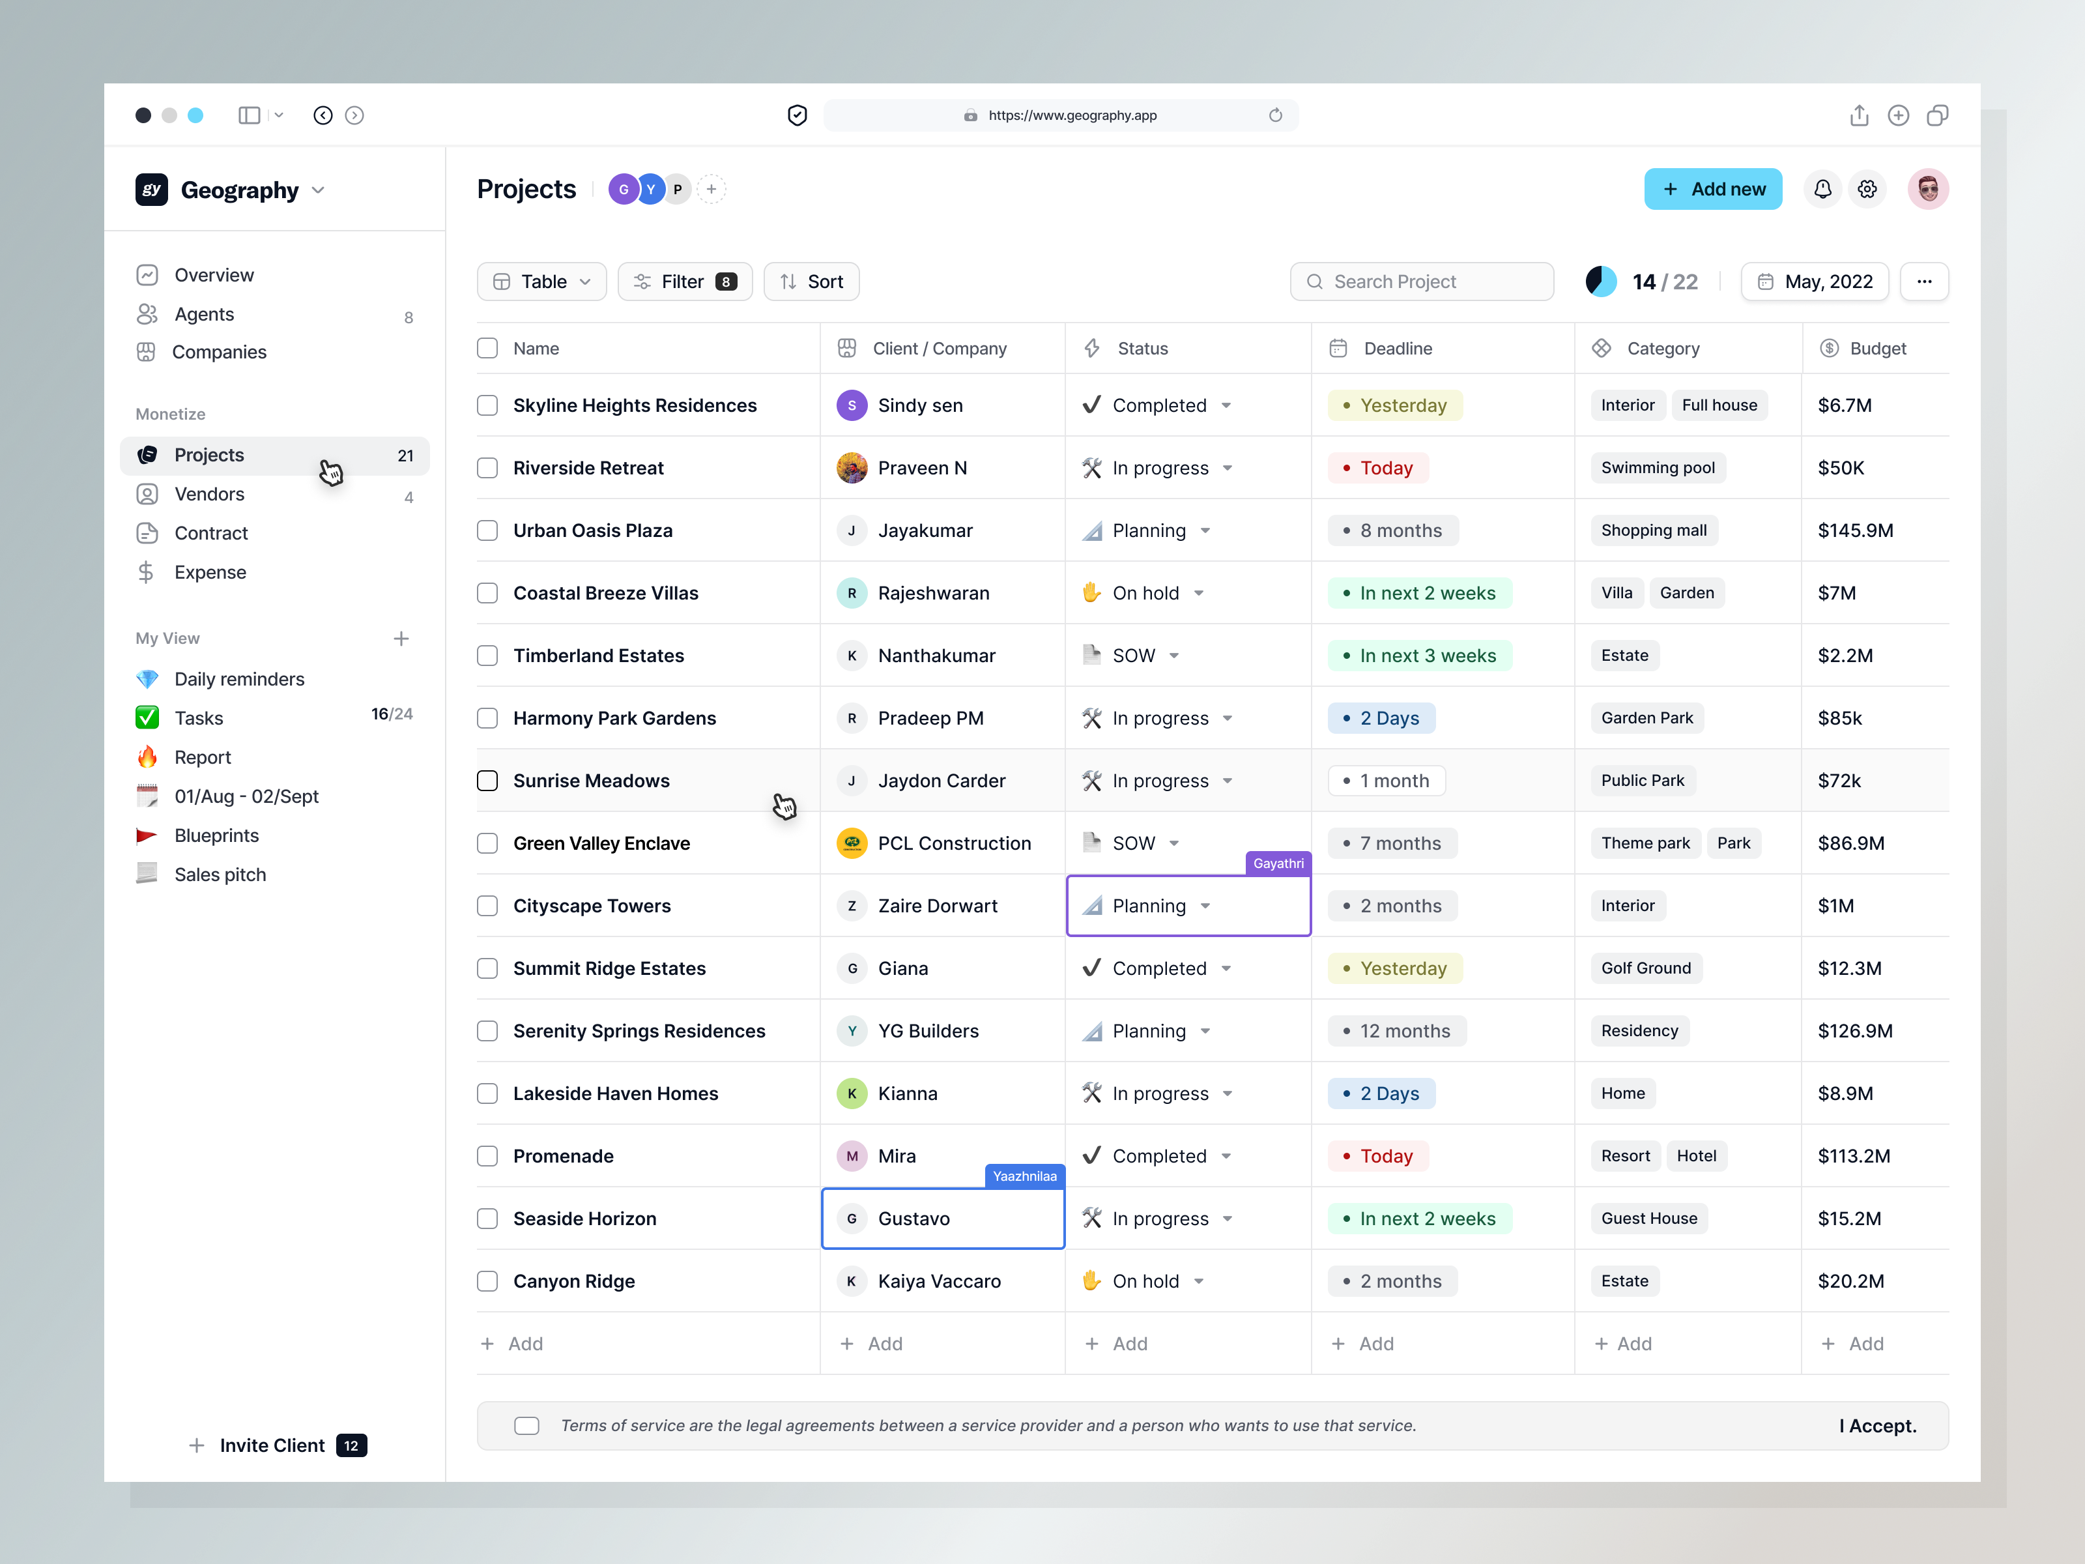2085x1564 pixels.
Task: Click the search magnifier in Search Project field
Action: pos(1315,281)
